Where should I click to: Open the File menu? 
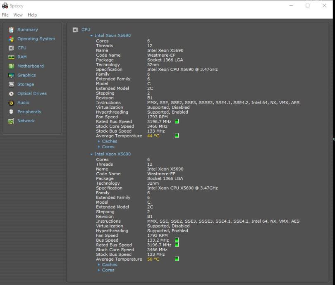click(5, 15)
